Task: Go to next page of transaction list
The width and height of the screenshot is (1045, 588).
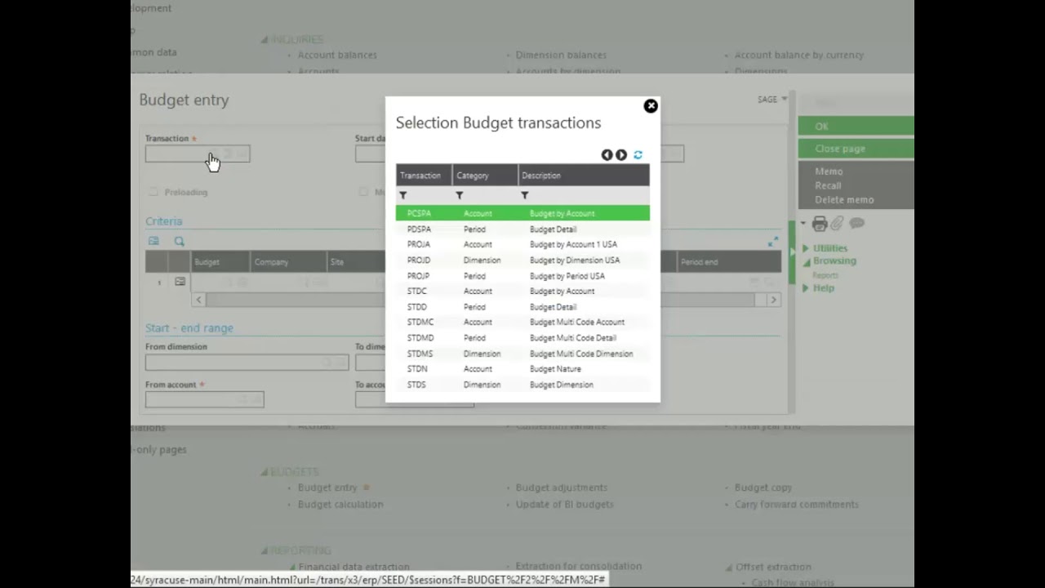Action: point(621,155)
